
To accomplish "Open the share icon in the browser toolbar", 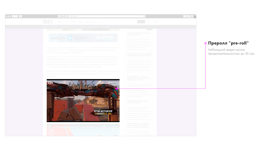I will point(185,16).
